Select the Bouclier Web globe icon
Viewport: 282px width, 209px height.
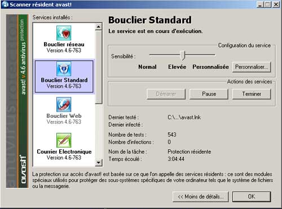(64, 104)
